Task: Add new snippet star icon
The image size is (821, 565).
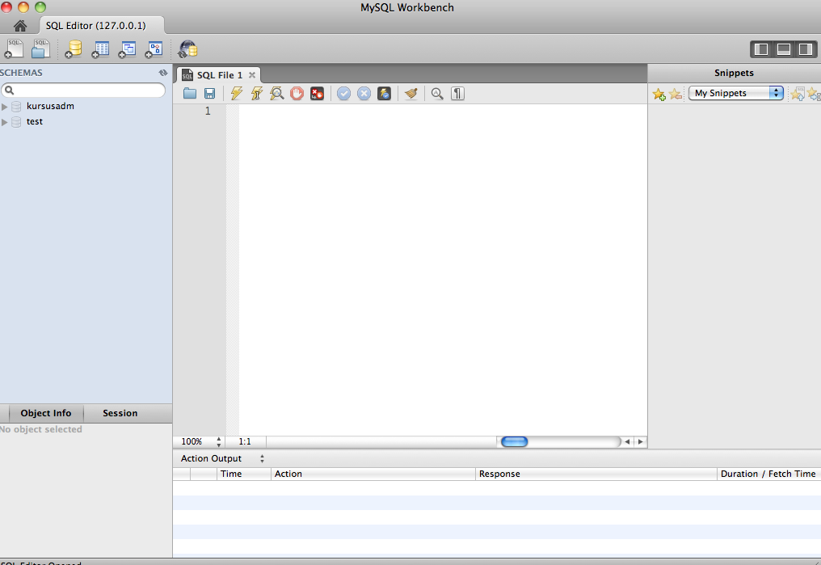Action: pyautogui.click(x=659, y=95)
